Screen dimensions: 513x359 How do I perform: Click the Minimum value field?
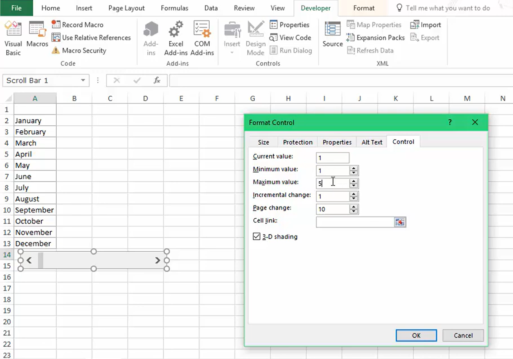pyautogui.click(x=333, y=171)
